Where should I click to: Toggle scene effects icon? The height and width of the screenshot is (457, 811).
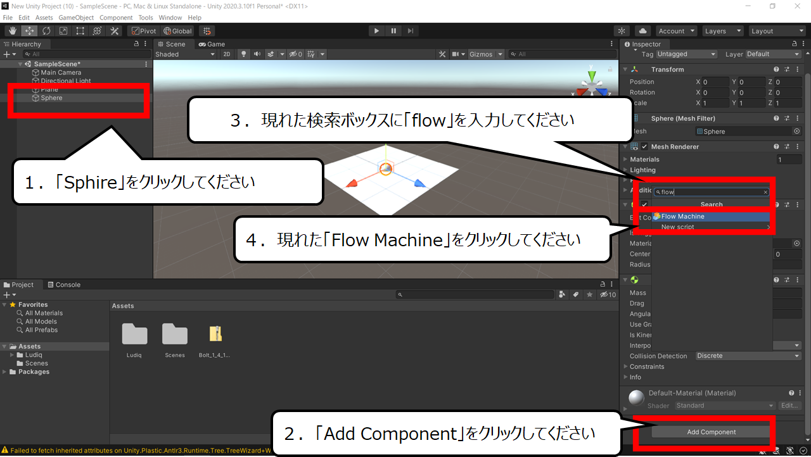click(x=271, y=54)
